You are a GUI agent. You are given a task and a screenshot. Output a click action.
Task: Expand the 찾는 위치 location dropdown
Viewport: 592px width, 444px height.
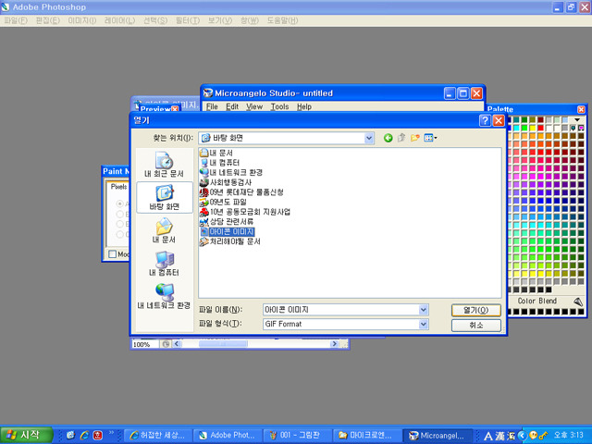(369, 138)
